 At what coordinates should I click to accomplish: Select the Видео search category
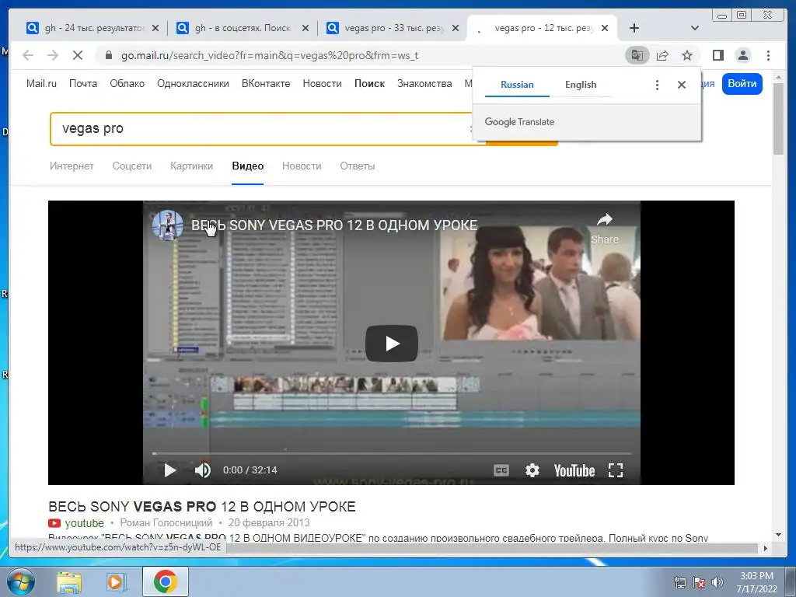tap(248, 166)
